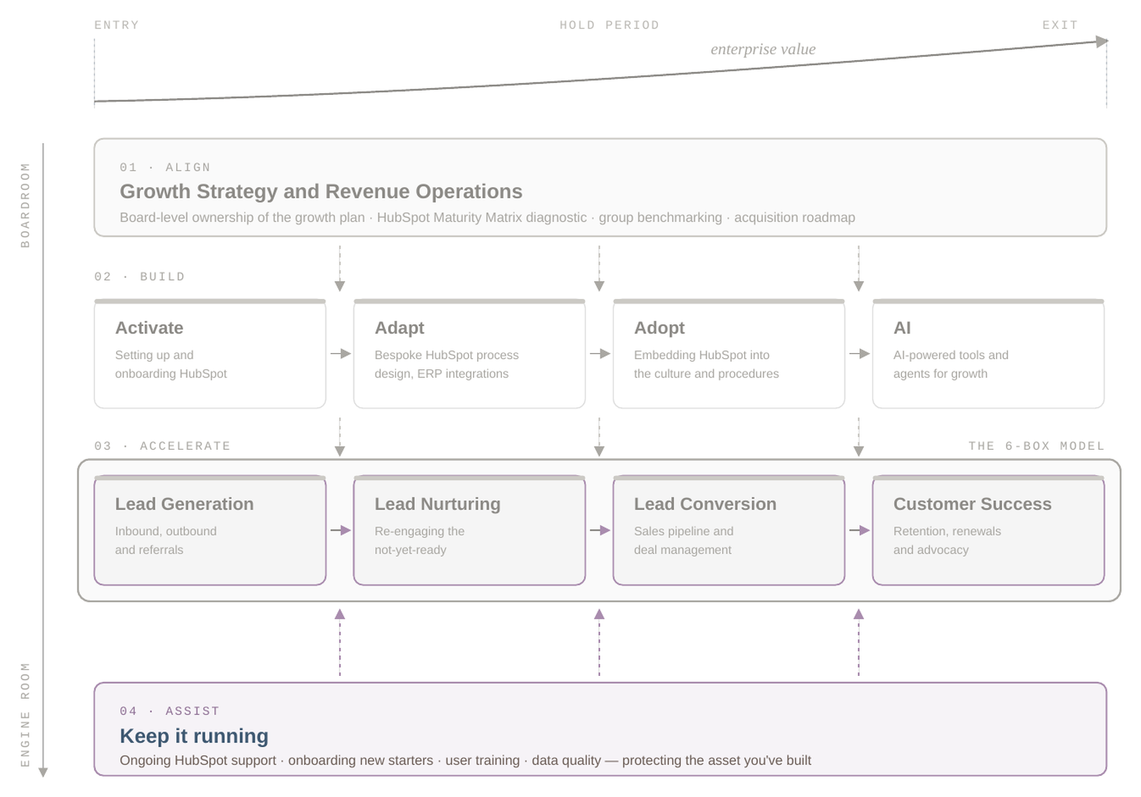Click 'Ongoing HubSpot support' description line
Screen dimensions: 1141x797
pos(465,760)
